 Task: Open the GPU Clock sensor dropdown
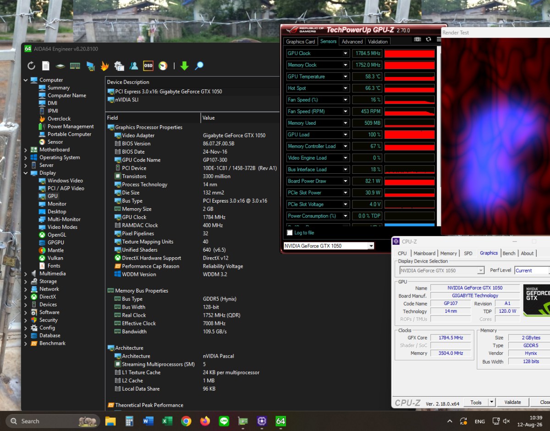[346, 54]
